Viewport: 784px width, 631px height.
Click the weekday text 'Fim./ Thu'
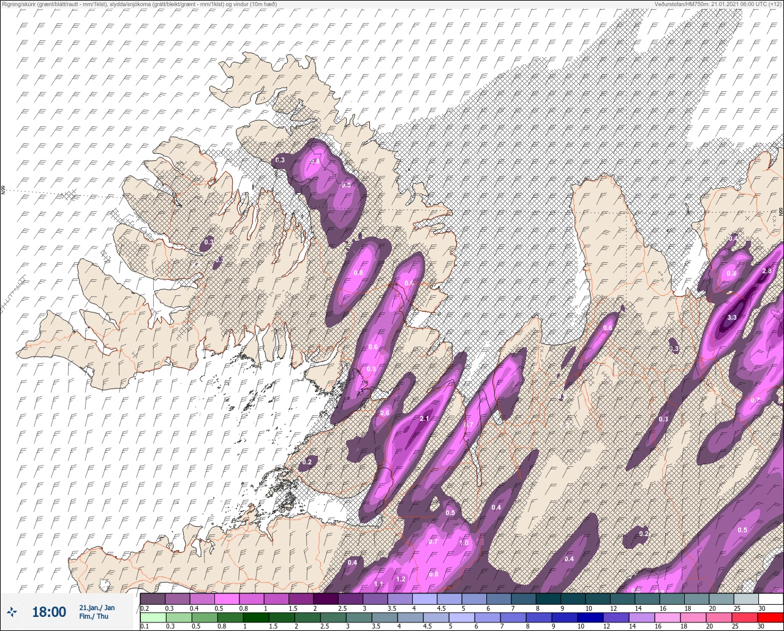94,616
